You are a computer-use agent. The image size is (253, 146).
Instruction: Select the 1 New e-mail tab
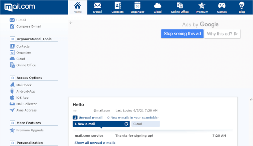[x=101, y=124]
